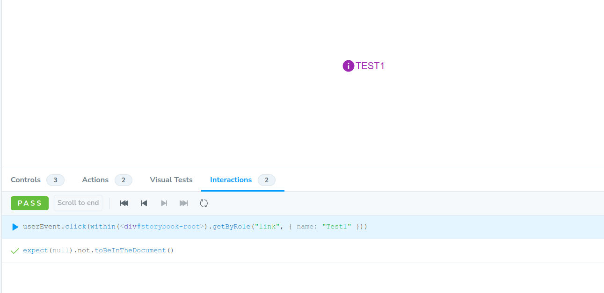Click the blue play arrow on userEvent.click row

pos(15,227)
